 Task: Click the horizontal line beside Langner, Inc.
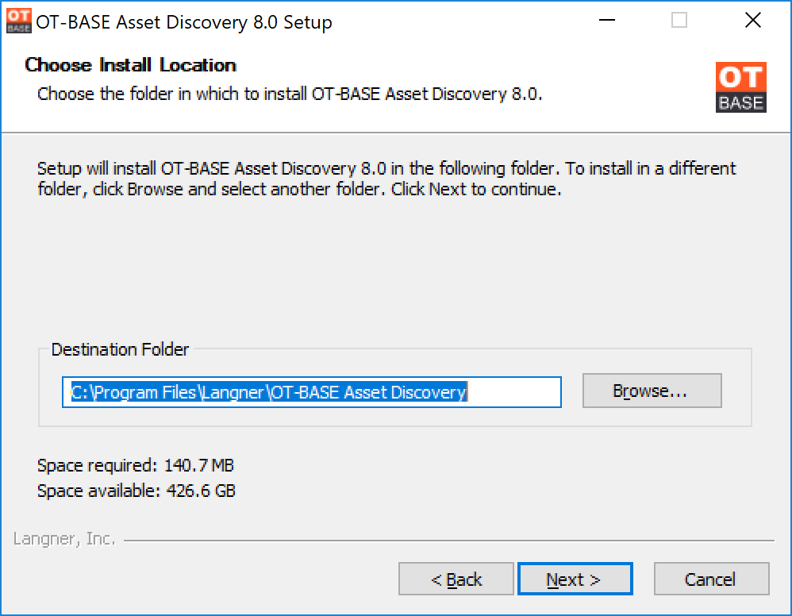(449, 541)
